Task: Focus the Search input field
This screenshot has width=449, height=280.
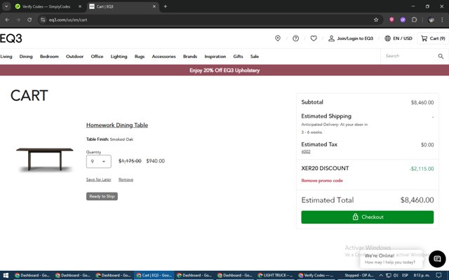Action: click(409, 56)
